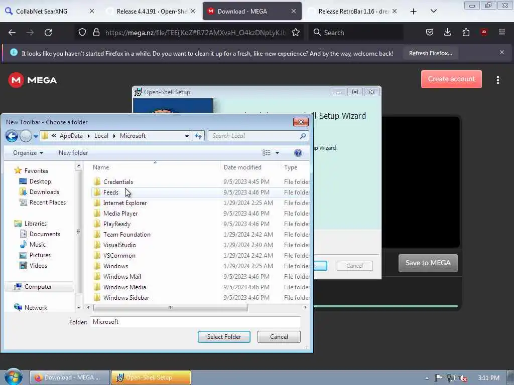Viewport: 514px width, 385px height.
Task: Click Select Folder button
Action: pyautogui.click(x=224, y=337)
